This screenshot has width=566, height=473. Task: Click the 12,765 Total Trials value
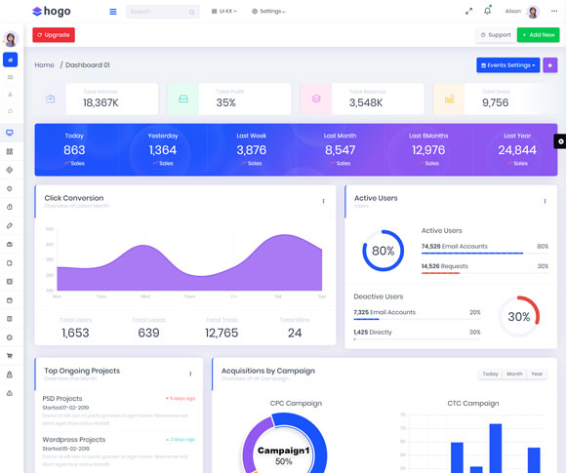point(222,333)
